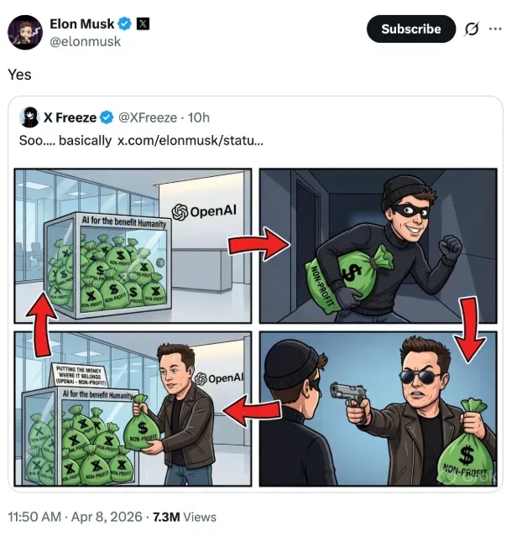Screen dimensions: 517x536
Task: Open the comic panel returning the money bag
Action: point(134,409)
